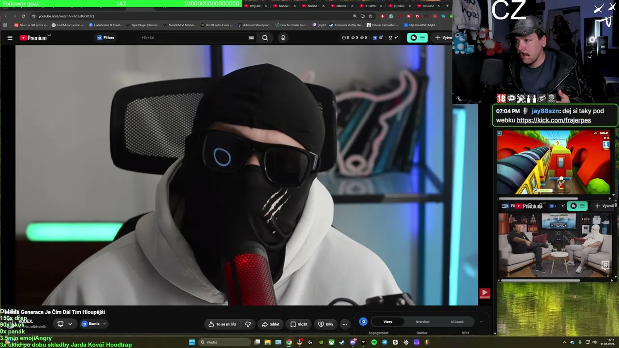Open 'First Music Lesson' bookmark
The image size is (619, 348).
68,25
